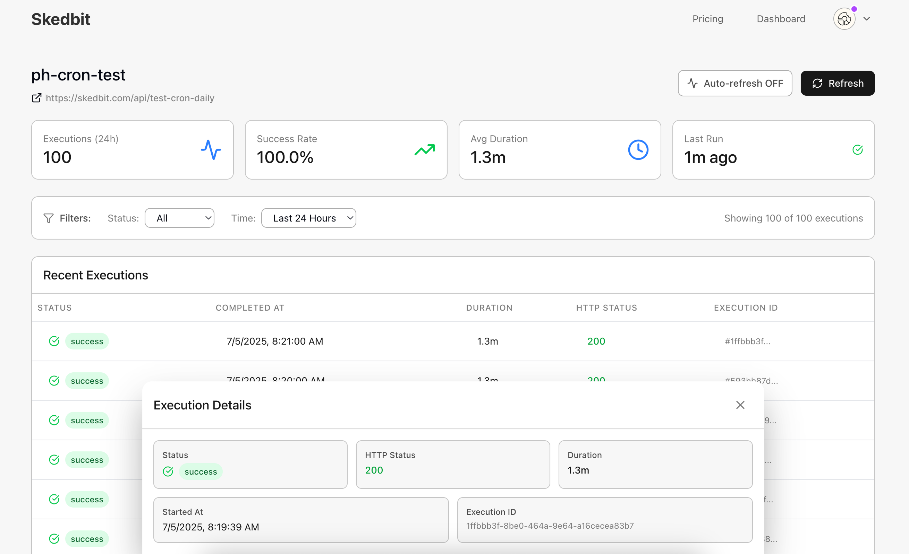Image resolution: width=909 pixels, height=554 pixels.
Task: Click the trending-up arrow in Success Rate card
Action: point(425,150)
